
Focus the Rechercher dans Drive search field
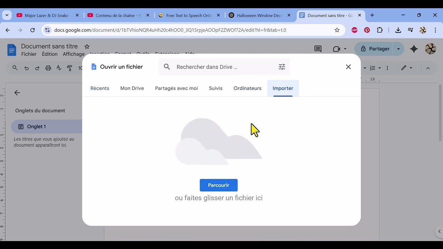coord(225,67)
